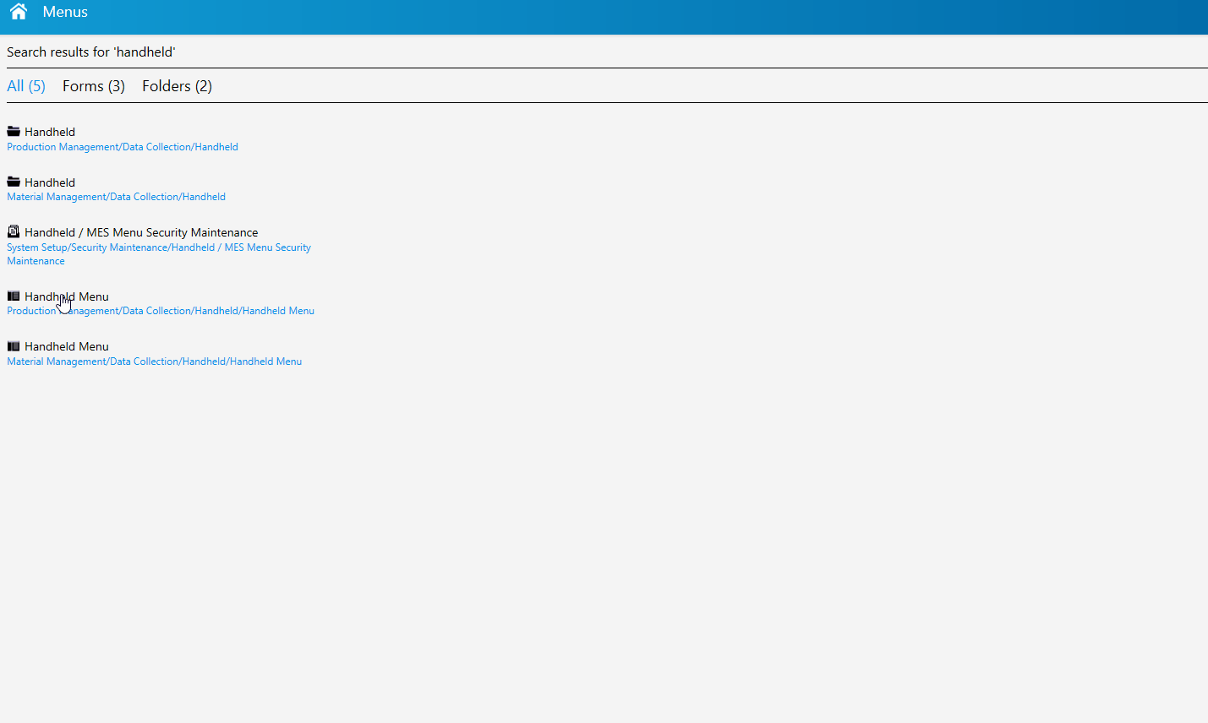
Task: Click folder icon of Production Management Handheld
Action: (14, 131)
